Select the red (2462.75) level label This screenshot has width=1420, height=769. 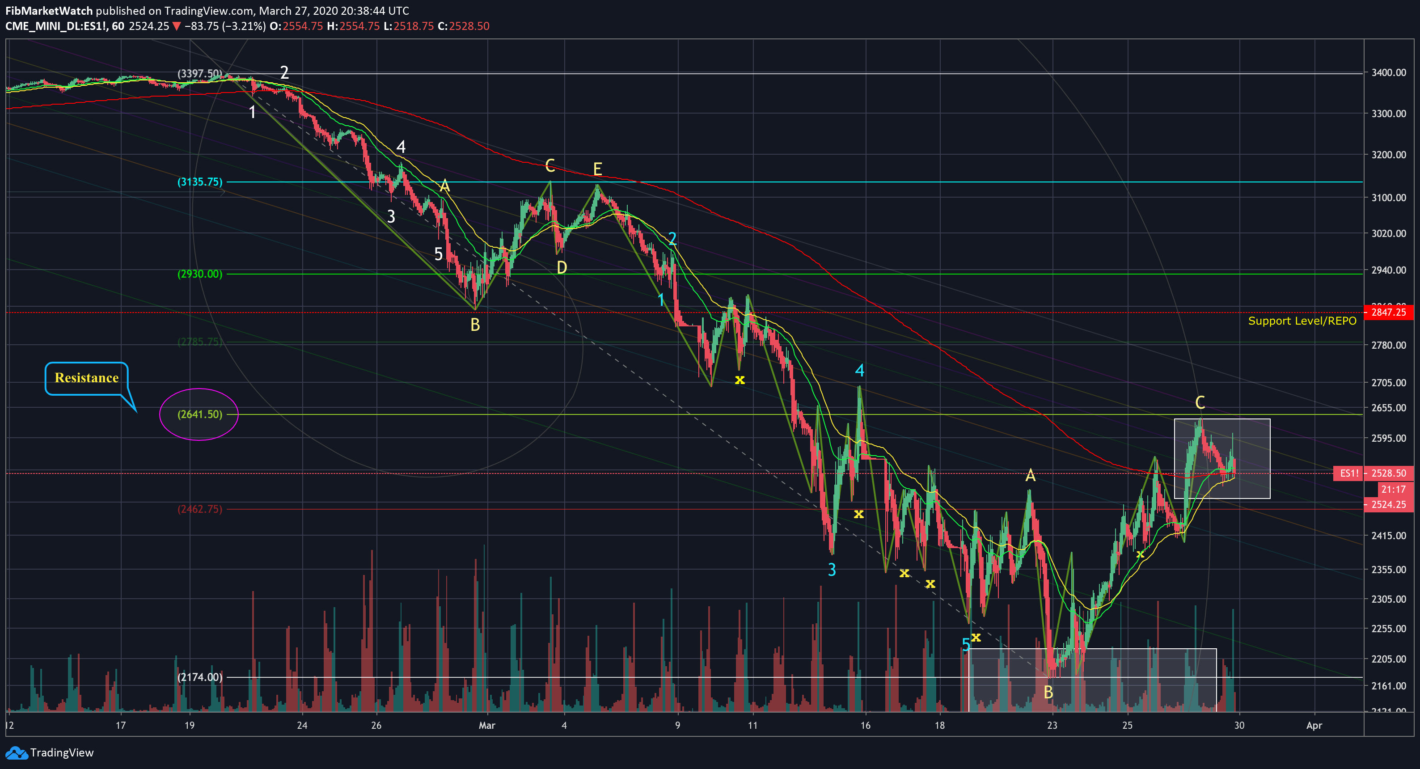point(199,509)
